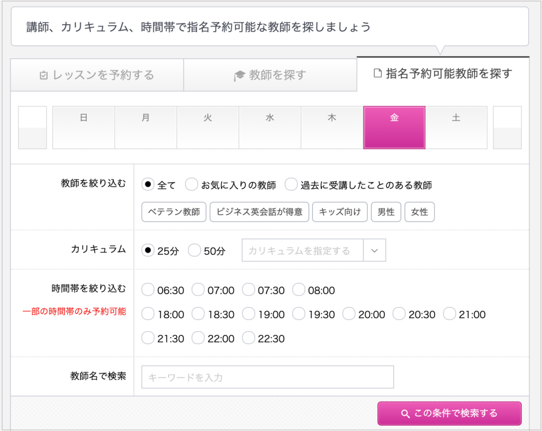The image size is (542, 431).
Task: Pick the 06:30 time slot
Action: pyautogui.click(x=148, y=290)
